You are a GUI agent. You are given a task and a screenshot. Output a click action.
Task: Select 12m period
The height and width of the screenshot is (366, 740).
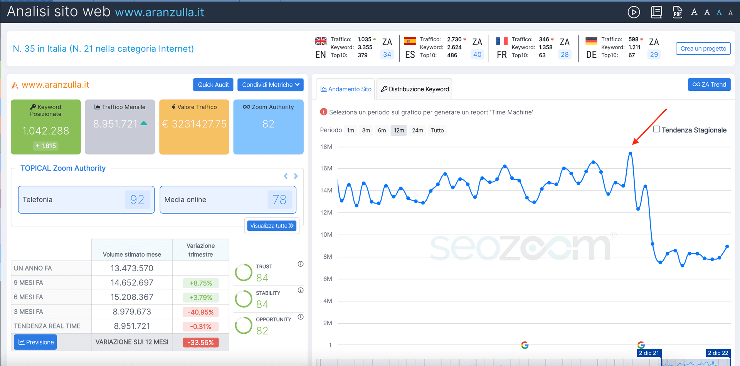(399, 130)
